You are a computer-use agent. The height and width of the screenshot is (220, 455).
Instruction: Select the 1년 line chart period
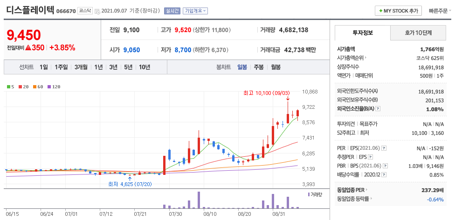pos(98,67)
